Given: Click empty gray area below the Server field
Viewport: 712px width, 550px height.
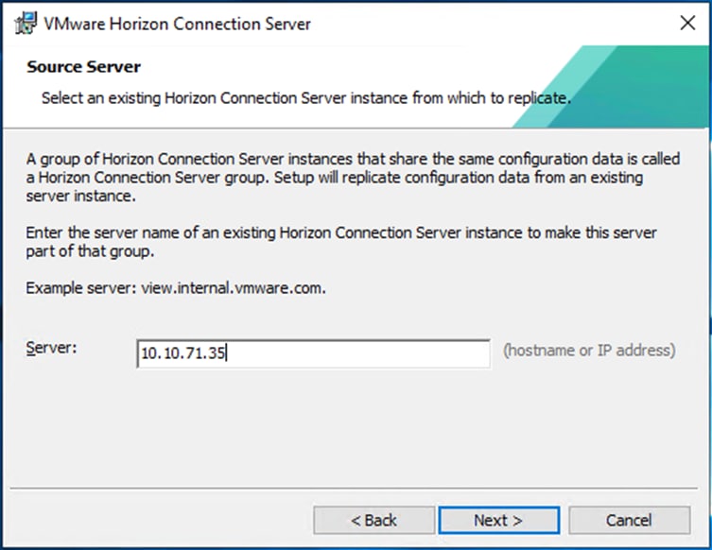Looking at the screenshot, I should coord(356,425).
